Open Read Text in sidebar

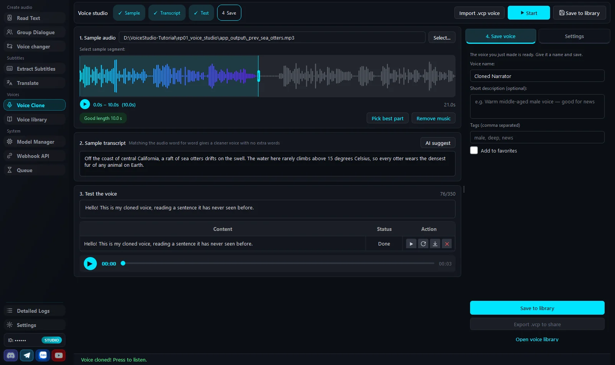click(x=35, y=18)
